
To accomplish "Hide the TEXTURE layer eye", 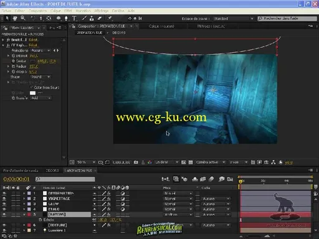I will 4,225.
